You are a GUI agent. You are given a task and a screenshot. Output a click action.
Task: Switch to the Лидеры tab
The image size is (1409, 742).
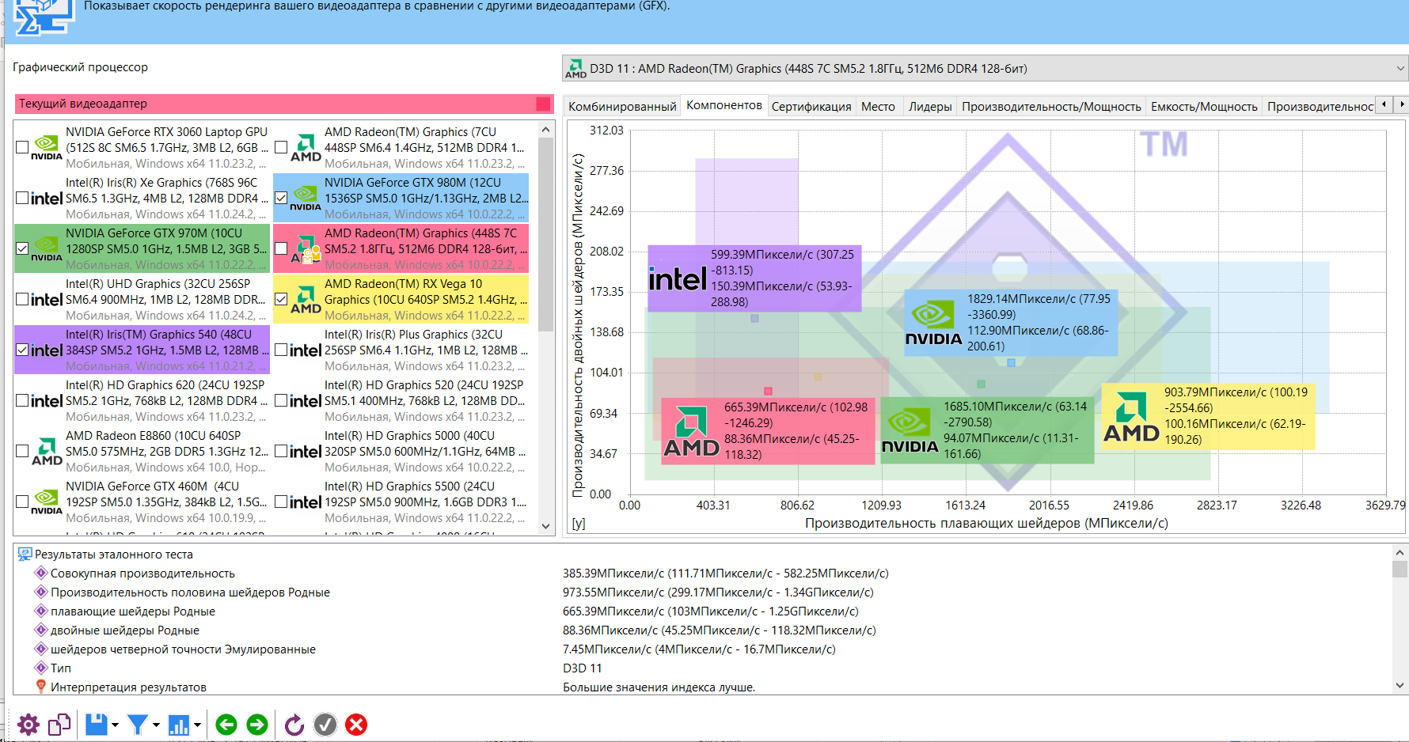[x=930, y=106]
